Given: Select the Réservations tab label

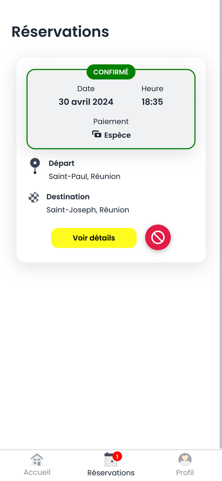Looking at the screenshot, I should 111,473.
